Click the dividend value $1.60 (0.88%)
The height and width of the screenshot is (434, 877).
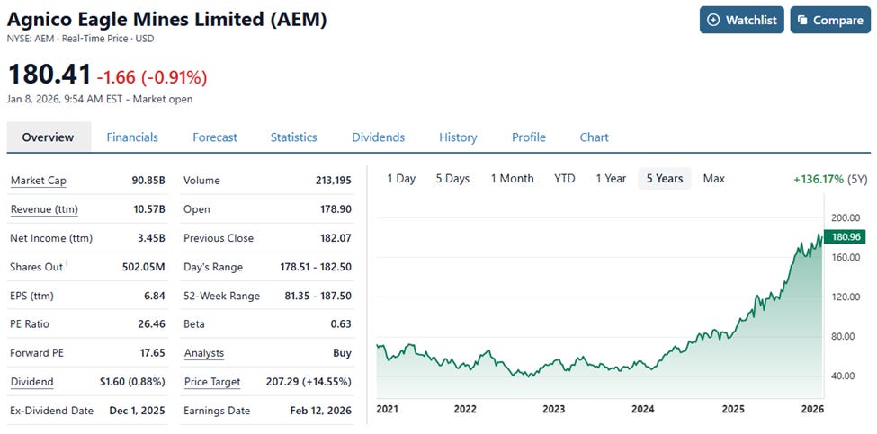(x=132, y=382)
